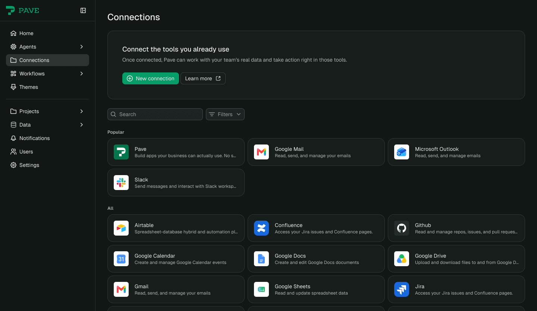Click the Data database icon
The height and width of the screenshot is (311, 537).
pyautogui.click(x=13, y=125)
